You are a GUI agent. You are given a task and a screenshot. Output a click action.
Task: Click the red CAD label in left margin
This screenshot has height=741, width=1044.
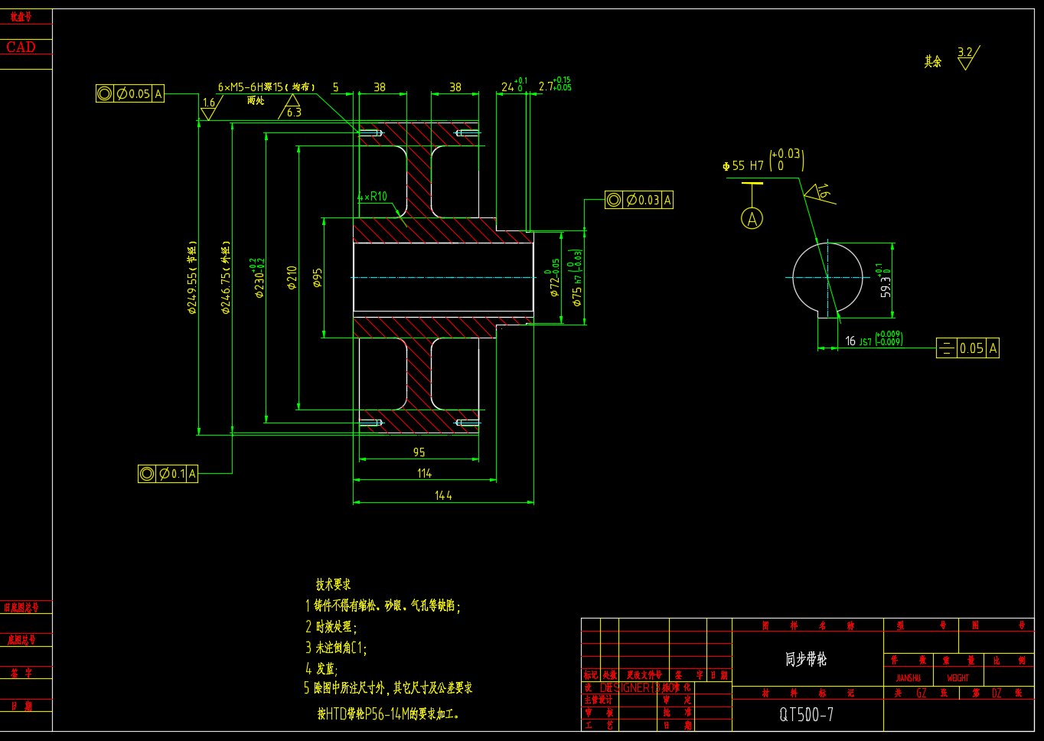coord(21,47)
